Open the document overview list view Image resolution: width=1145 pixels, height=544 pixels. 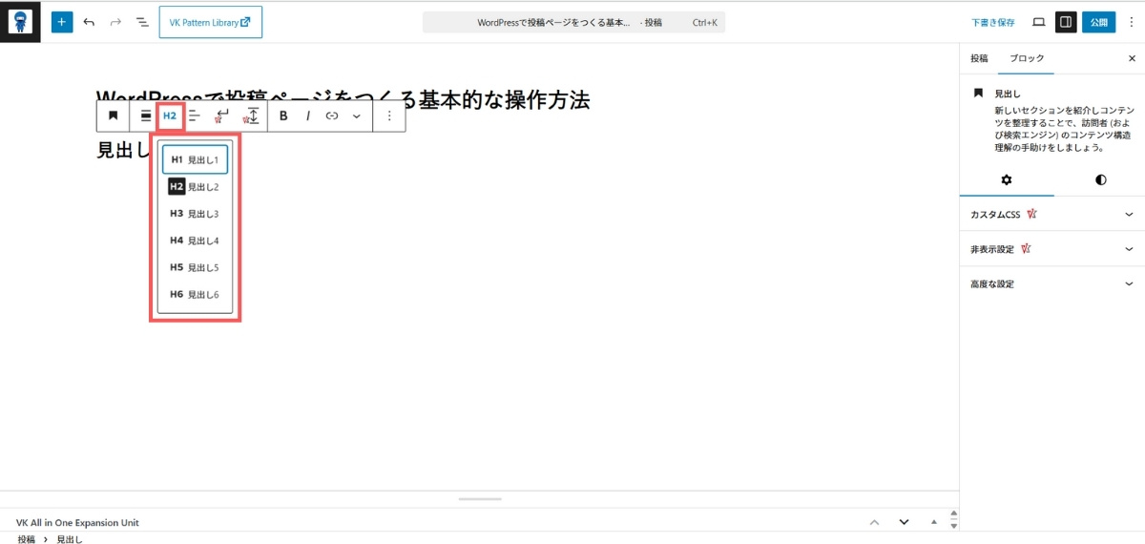142,22
